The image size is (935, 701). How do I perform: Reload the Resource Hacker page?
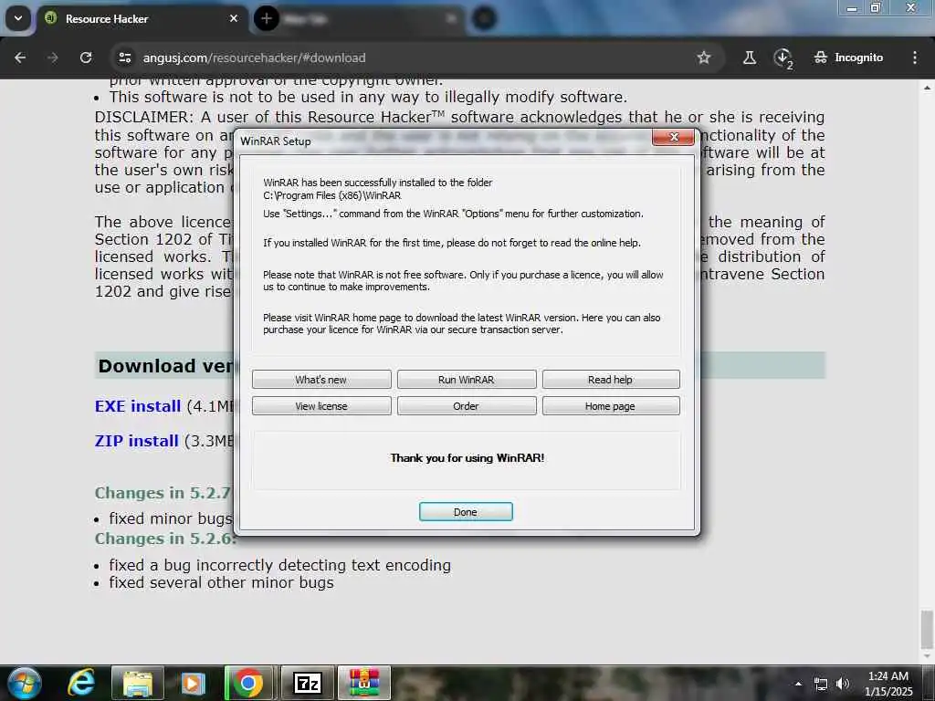click(86, 58)
